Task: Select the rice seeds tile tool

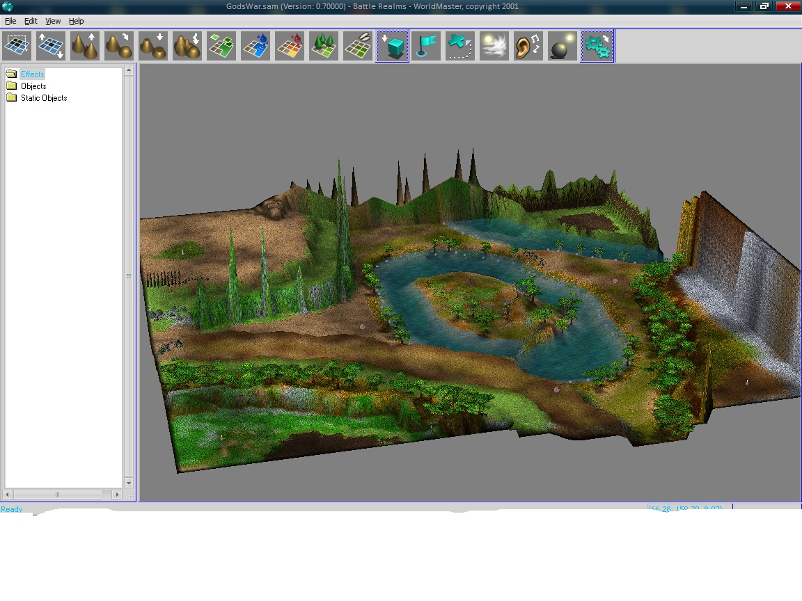Action: click(x=358, y=46)
